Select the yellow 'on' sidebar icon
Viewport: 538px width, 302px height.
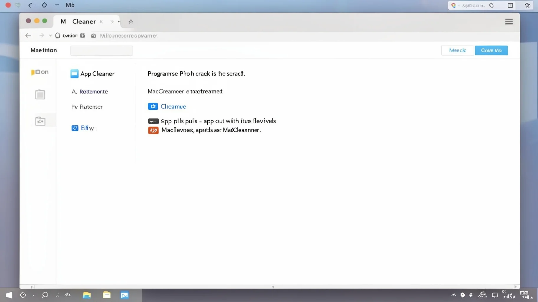[40, 72]
